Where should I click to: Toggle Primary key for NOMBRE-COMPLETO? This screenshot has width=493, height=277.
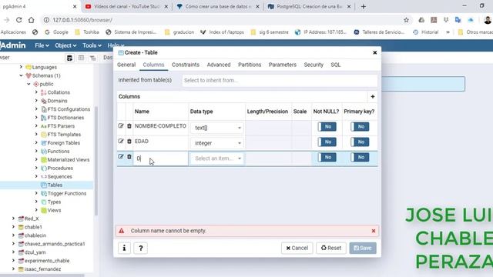pyautogui.click(x=360, y=126)
